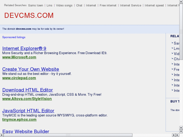Select Video songs related search in the top bar

pyautogui.click(x=64, y=5)
